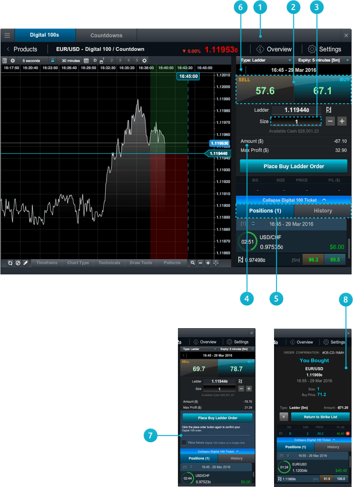The image size is (353, 487).
Task: Click the Ladder value field 1.119440
Action: [296, 110]
